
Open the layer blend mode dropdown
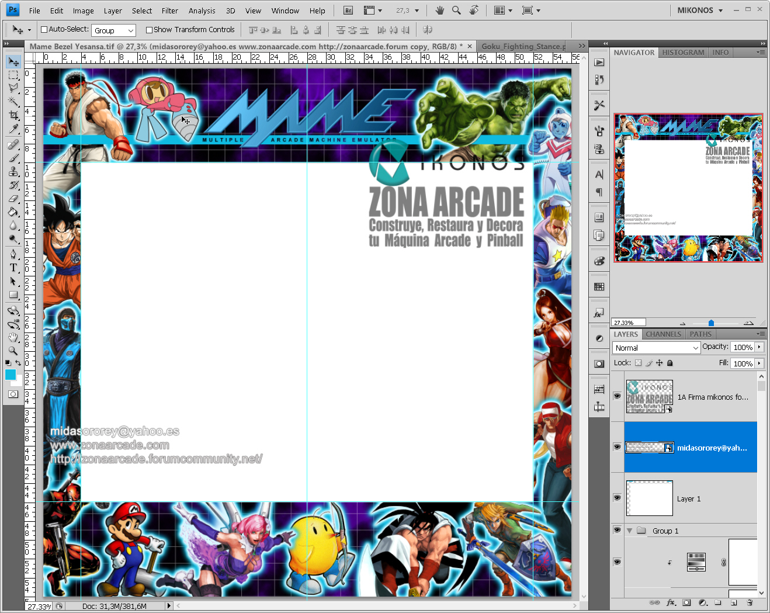pos(657,348)
